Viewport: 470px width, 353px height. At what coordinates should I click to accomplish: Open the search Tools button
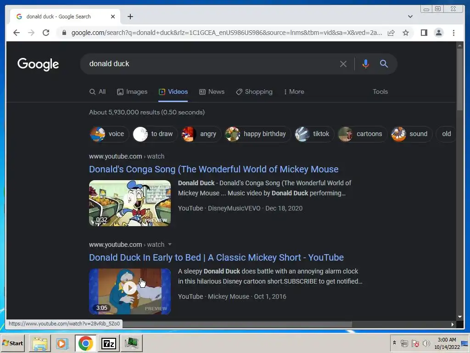(380, 92)
